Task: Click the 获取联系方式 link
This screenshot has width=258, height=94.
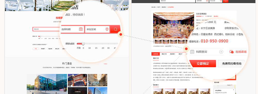Action: (x=232, y=28)
